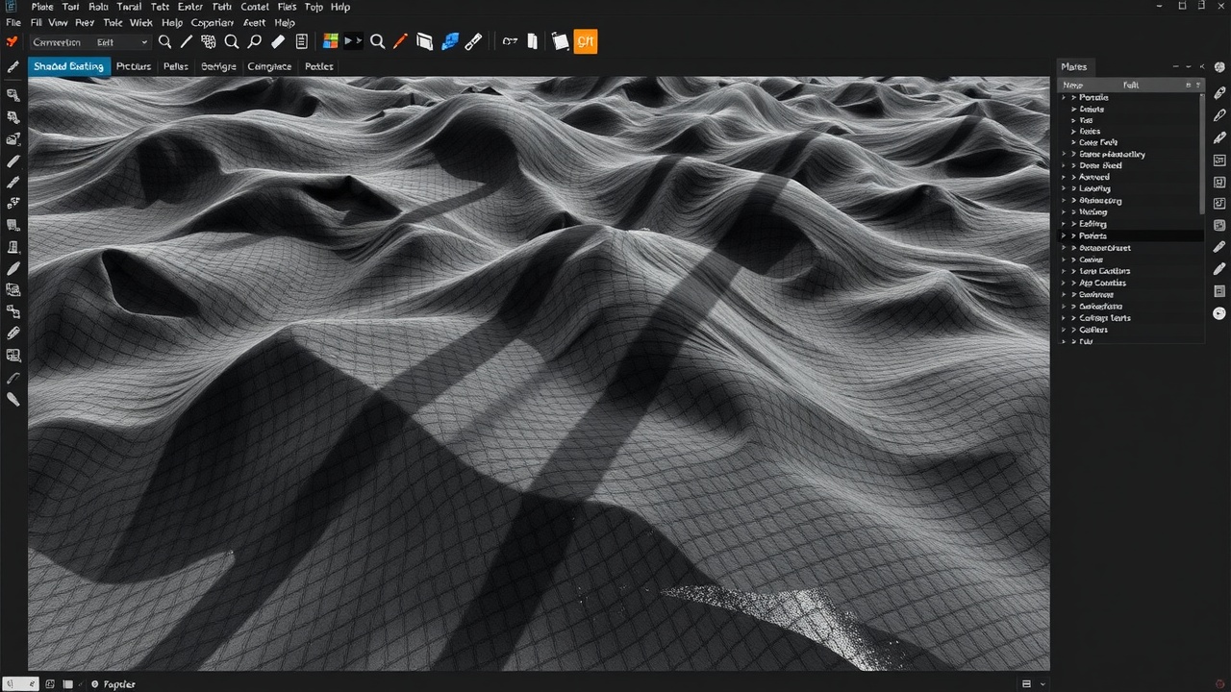The height and width of the screenshot is (692, 1231).
Task: Select the eraser icon in the top toolbar
Action: coord(278,42)
